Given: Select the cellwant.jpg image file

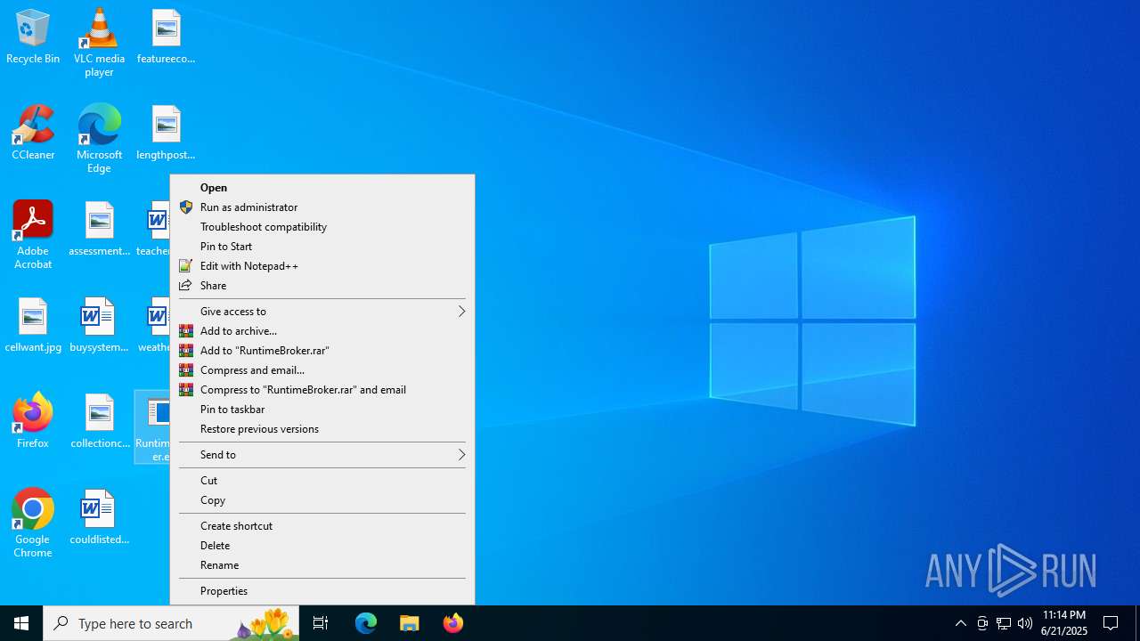Looking at the screenshot, I should pos(33,326).
